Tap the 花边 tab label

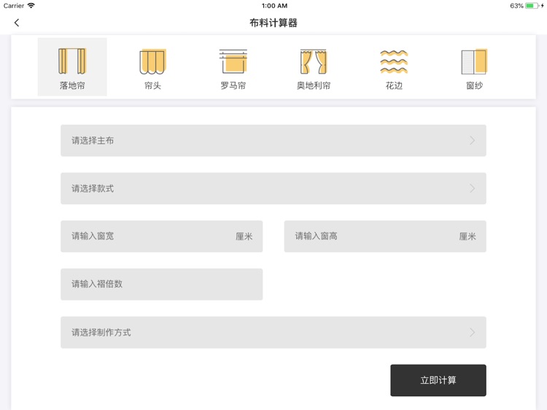point(394,85)
